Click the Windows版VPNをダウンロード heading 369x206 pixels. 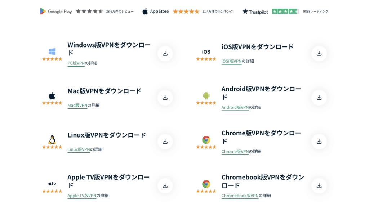pos(109,49)
